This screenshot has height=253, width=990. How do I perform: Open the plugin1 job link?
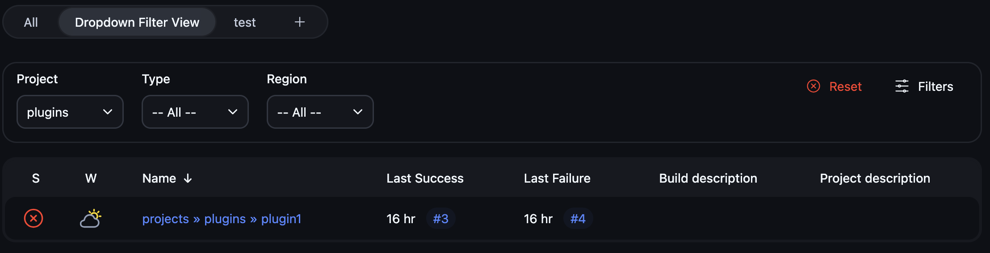coord(281,219)
